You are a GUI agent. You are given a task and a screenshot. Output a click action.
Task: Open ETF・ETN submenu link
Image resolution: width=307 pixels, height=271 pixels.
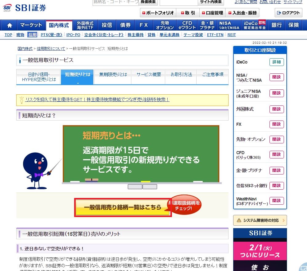point(215,35)
